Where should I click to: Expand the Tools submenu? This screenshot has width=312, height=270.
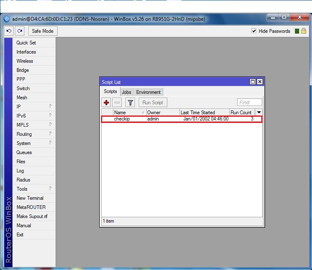34,189
